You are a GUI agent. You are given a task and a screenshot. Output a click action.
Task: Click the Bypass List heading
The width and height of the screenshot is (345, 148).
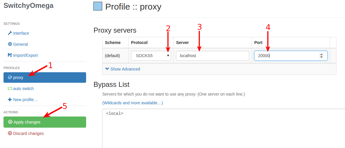pyautogui.click(x=112, y=84)
